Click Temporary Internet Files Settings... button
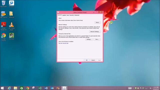 pyautogui.click(x=89, y=39)
